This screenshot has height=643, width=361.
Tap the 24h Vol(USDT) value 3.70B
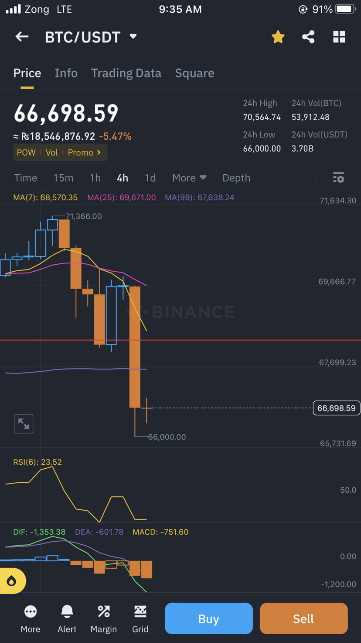pyautogui.click(x=303, y=149)
